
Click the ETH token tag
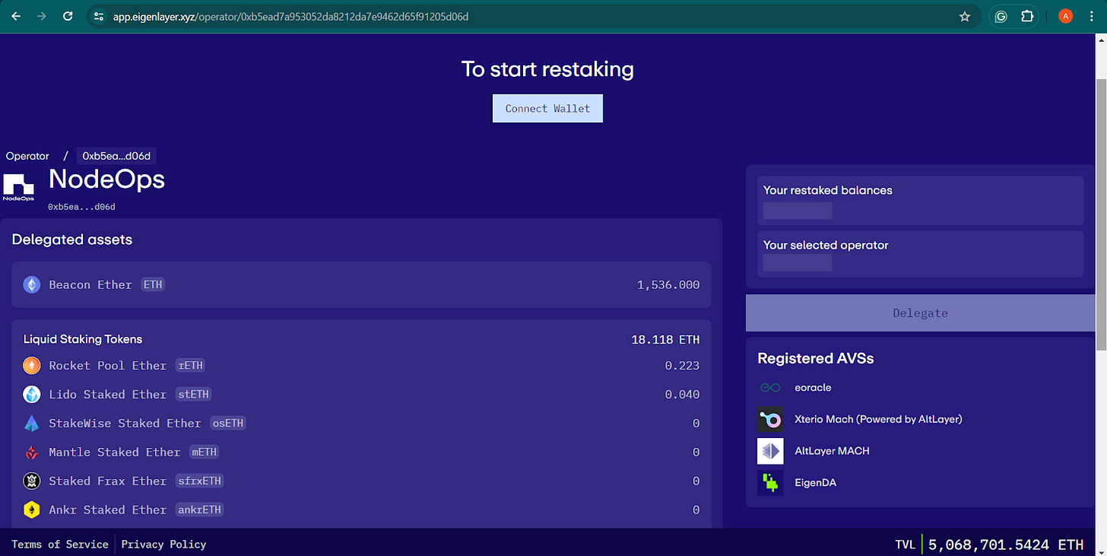point(153,284)
